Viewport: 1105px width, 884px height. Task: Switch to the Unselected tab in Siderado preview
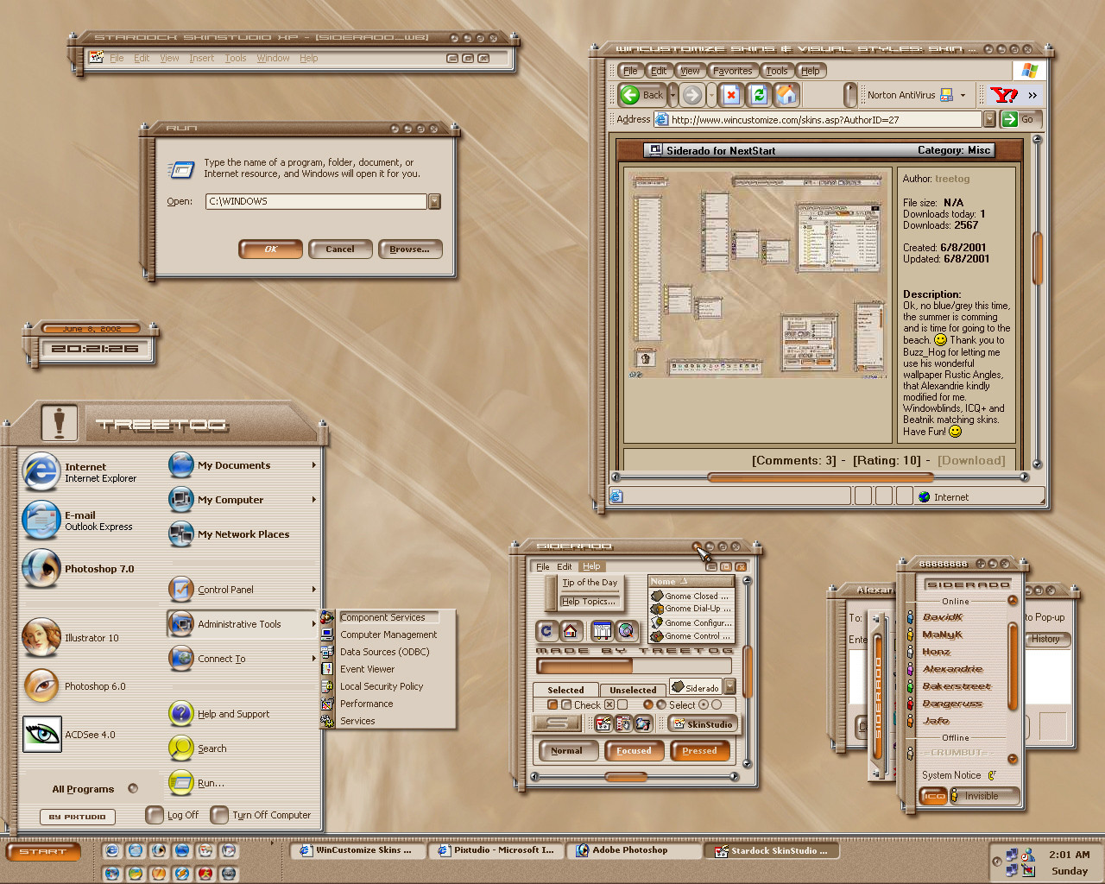point(633,690)
